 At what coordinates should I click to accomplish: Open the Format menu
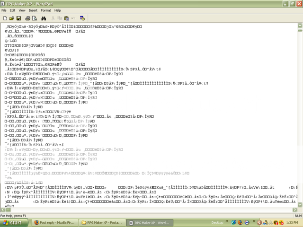point(45,10)
